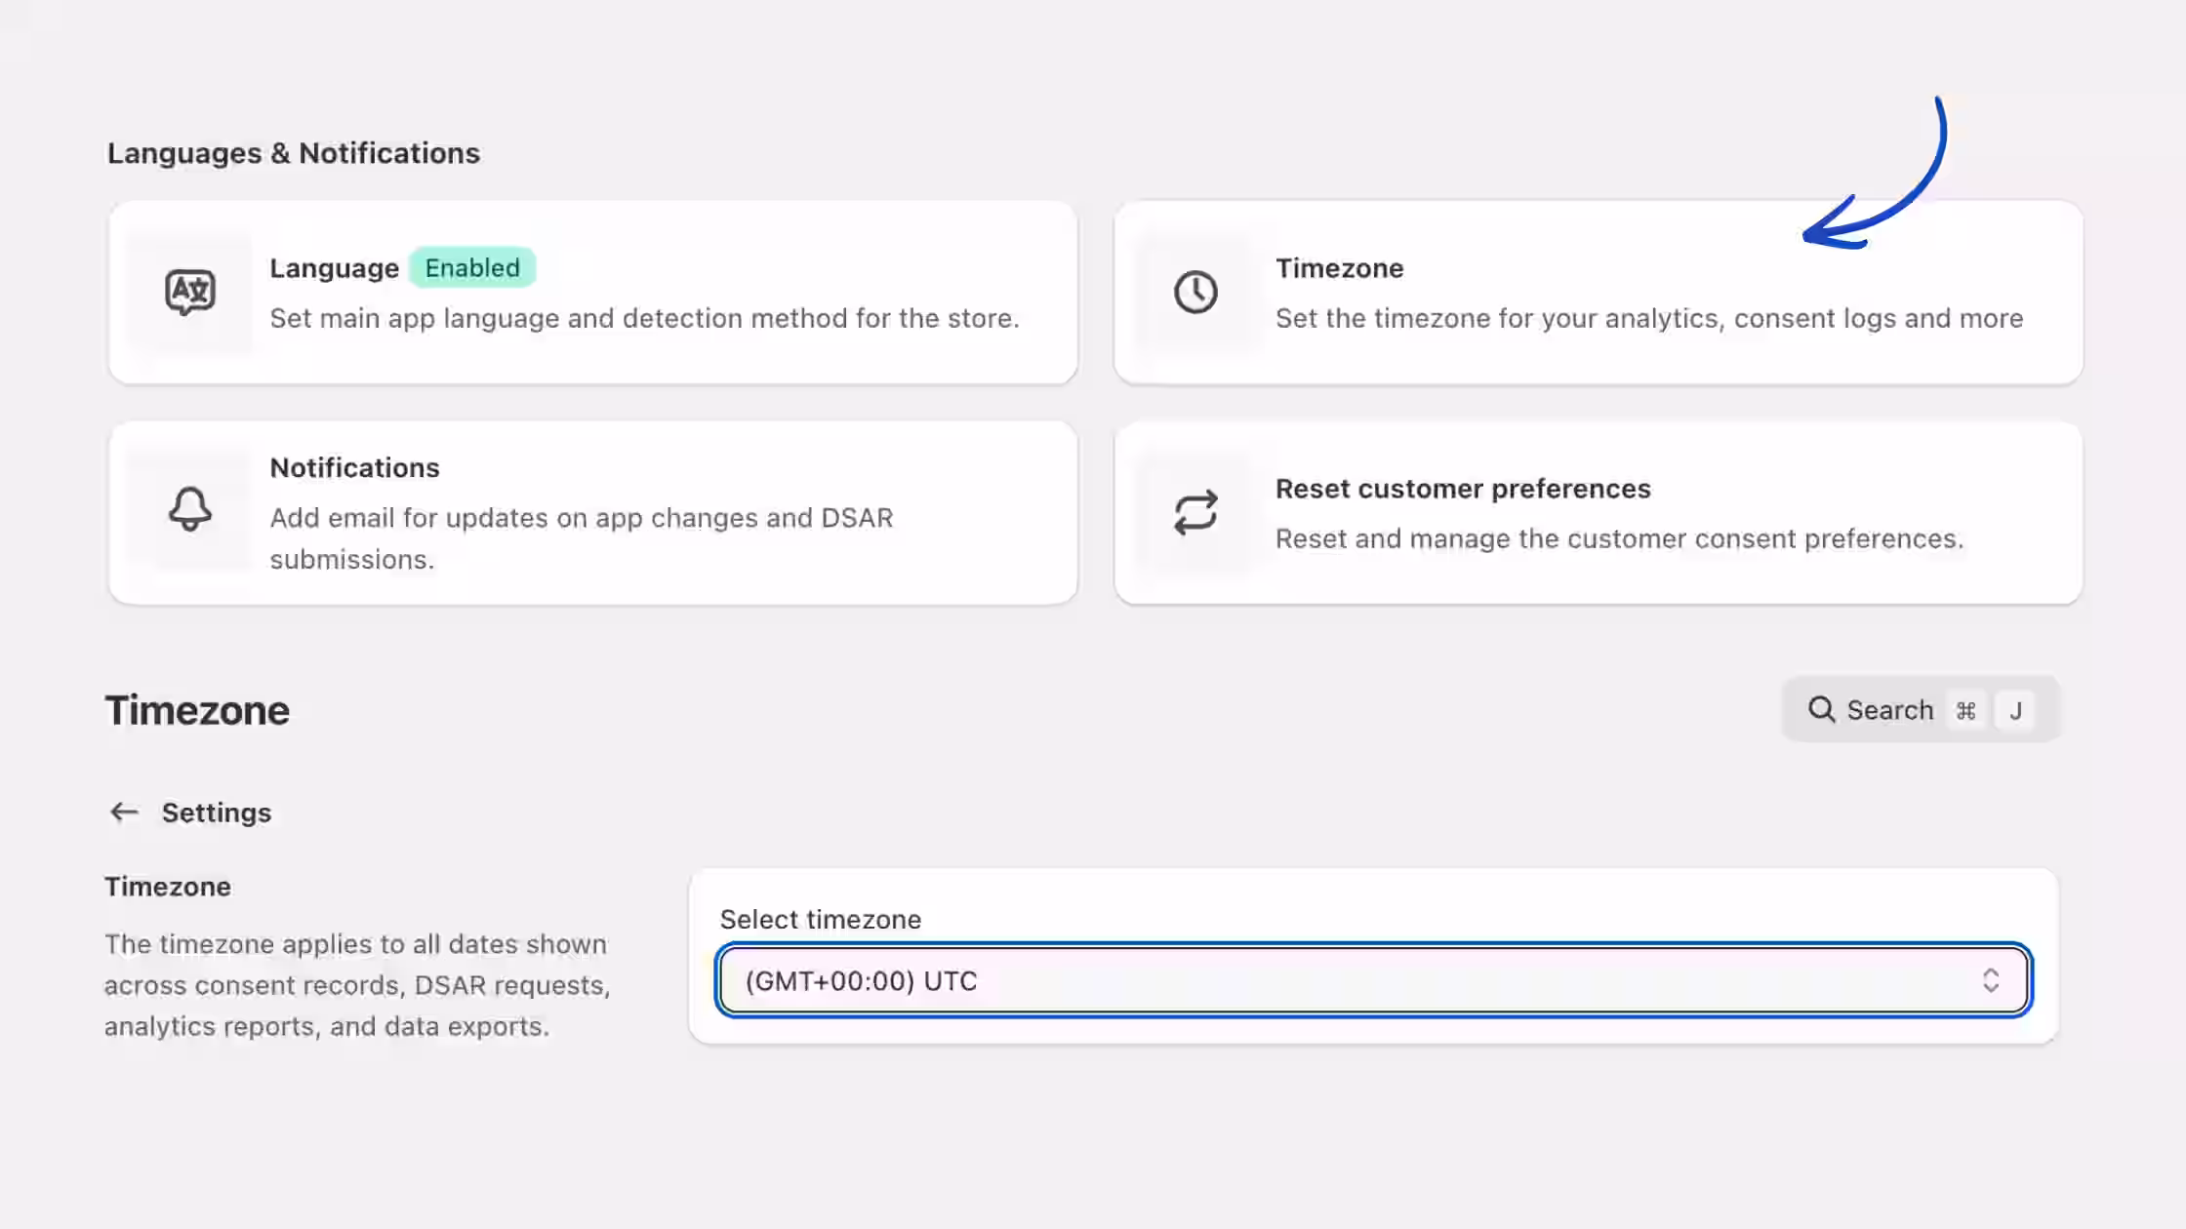Screen dimensions: 2186x1229
Task: Open the Language card
Action: tap(592, 293)
